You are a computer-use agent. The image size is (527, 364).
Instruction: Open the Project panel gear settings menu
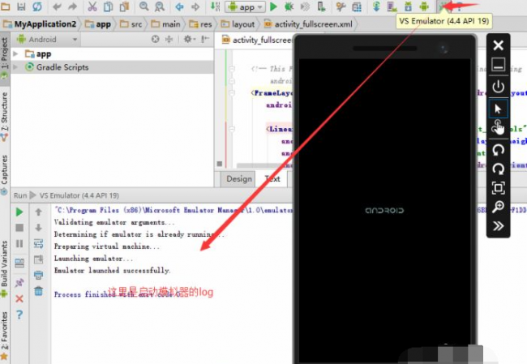[189, 40]
